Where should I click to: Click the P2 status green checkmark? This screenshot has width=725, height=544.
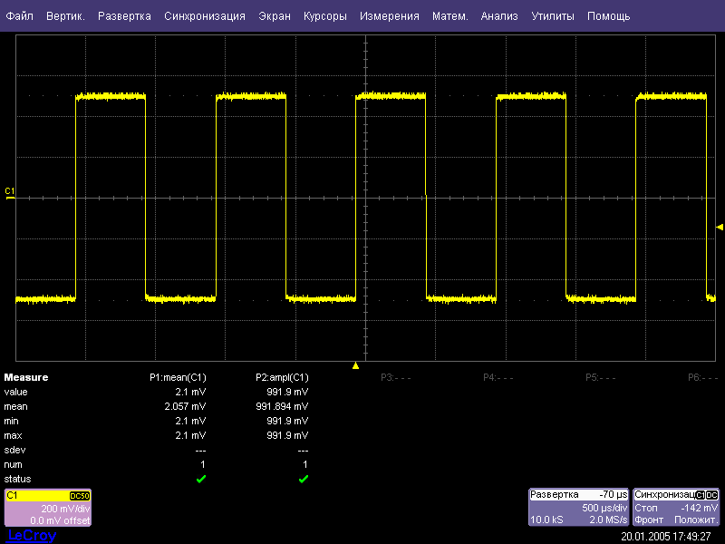point(304,479)
